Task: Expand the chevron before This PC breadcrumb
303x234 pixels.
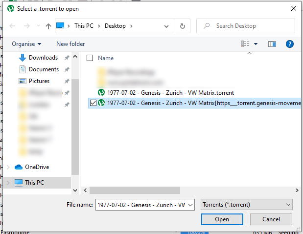Action: [x=69, y=26]
